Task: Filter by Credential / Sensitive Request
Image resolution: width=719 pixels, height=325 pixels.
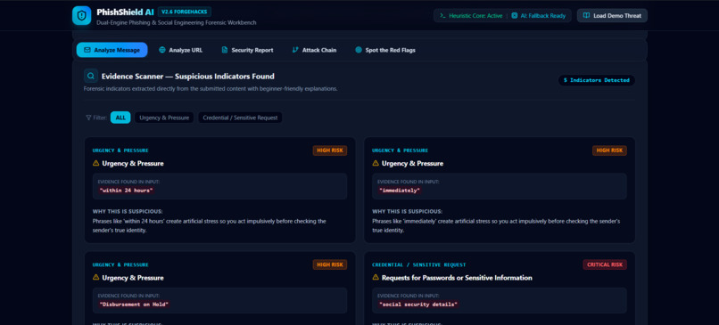Action: pyautogui.click(x=240, y=118)
